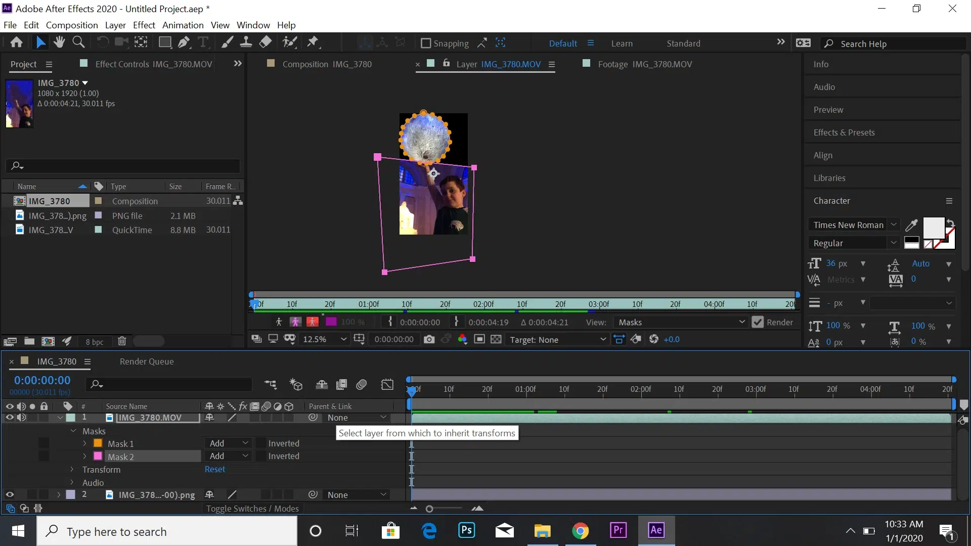The height and width of the screenshot is (546, 971).
Task: Expand the Transform properties group
Action: (x=71, y=470)
